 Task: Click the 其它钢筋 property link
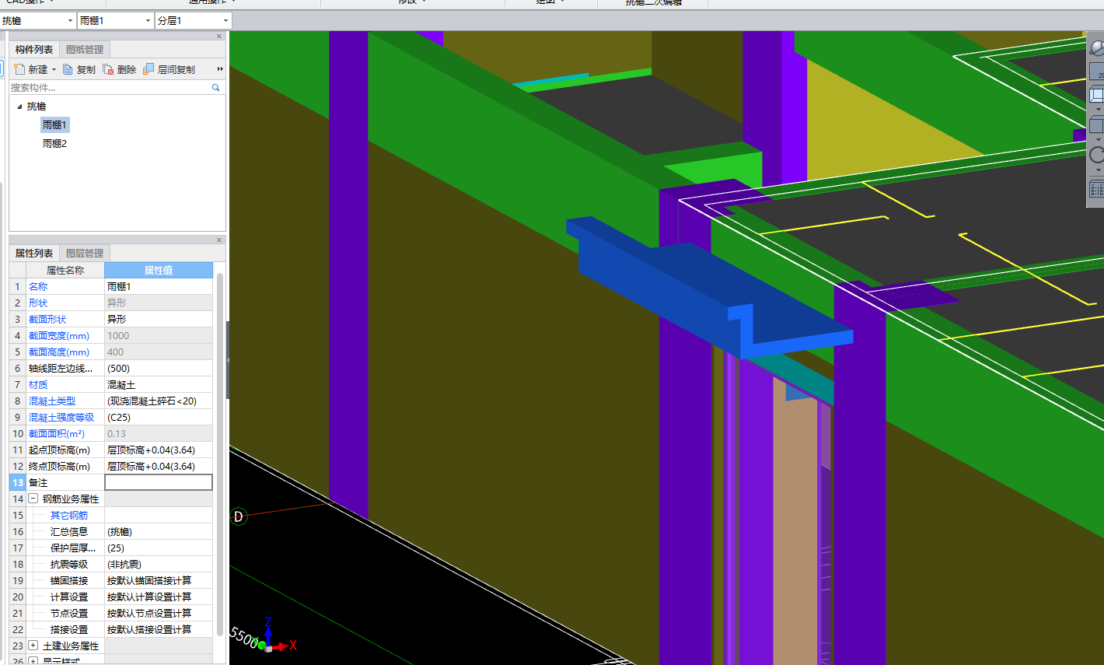69,516
